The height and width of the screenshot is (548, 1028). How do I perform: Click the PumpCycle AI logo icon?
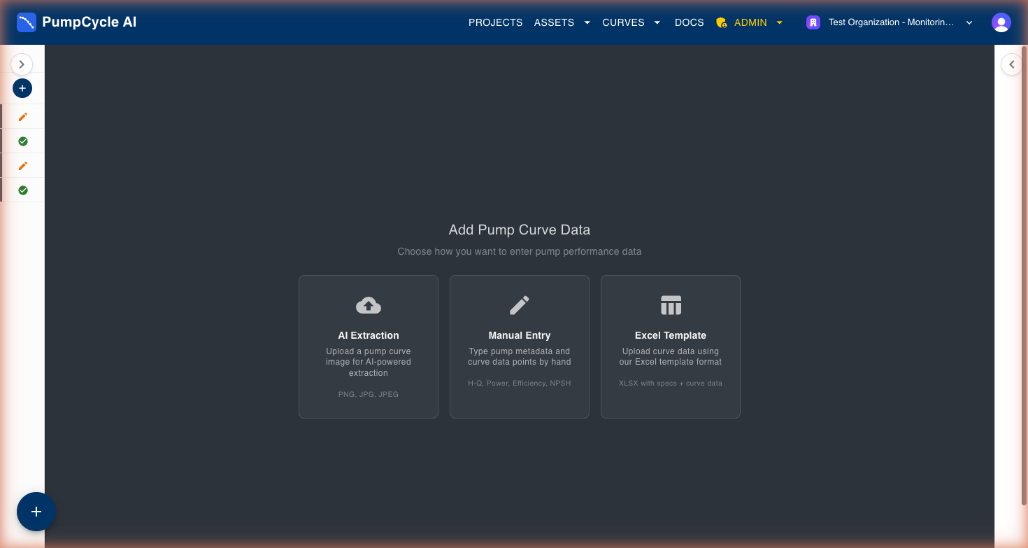27,22
